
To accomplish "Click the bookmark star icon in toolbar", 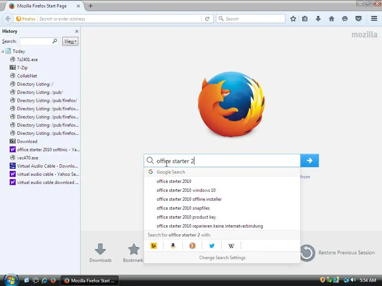I will tap(293, 19).
